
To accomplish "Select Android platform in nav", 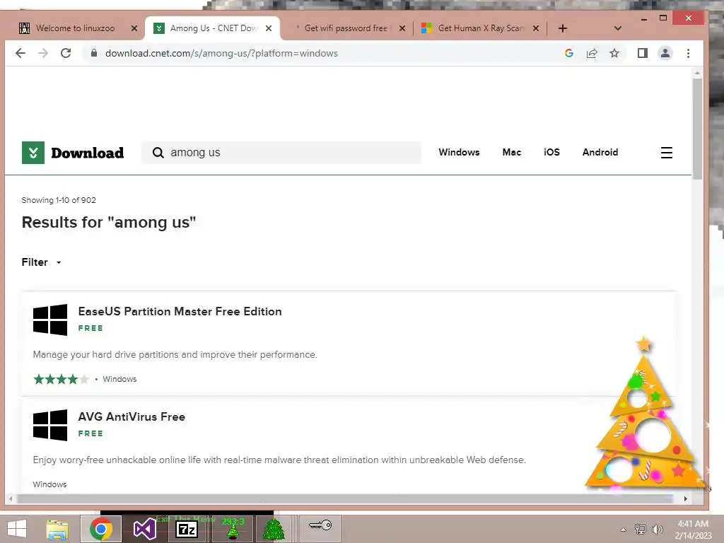I will pos(600,153).
